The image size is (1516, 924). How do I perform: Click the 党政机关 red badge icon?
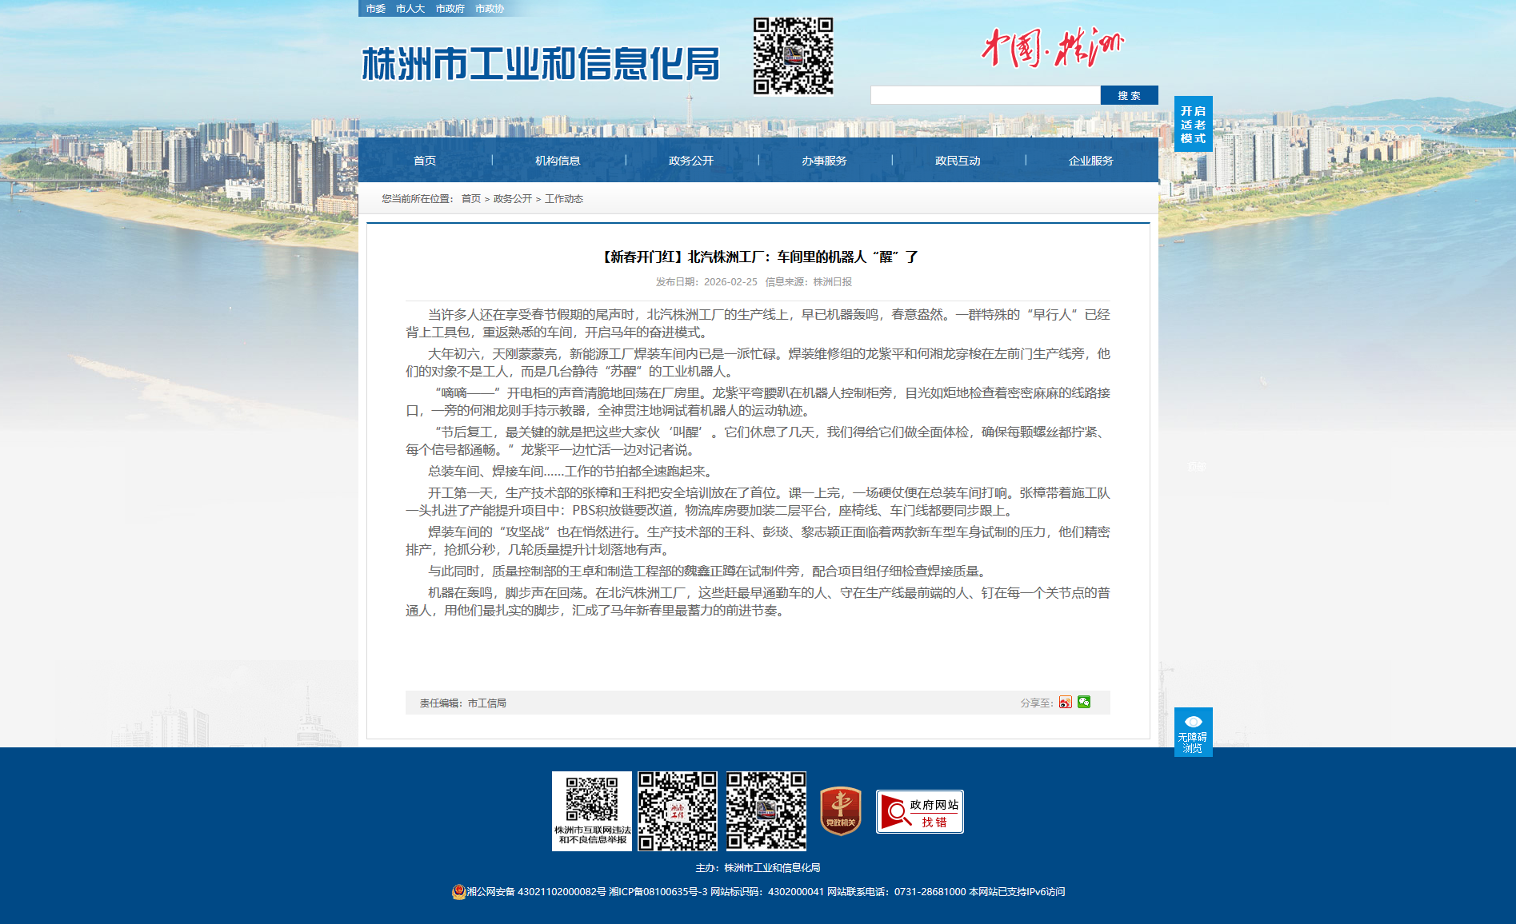pos(841,810)
